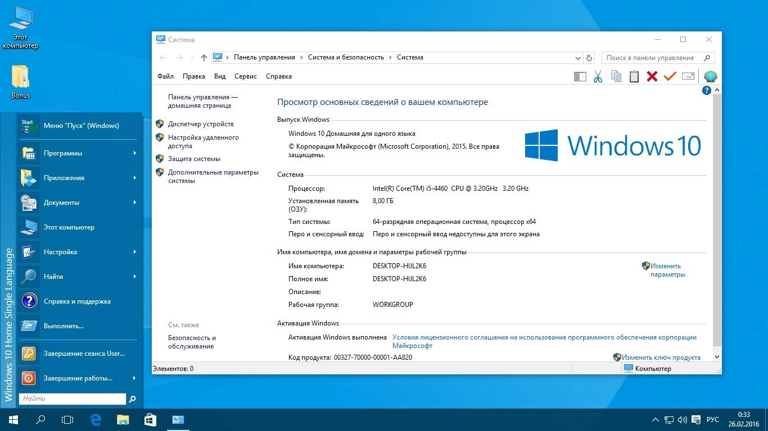Open the Справка menu
768x431 pixels.
tap(279, 76)
